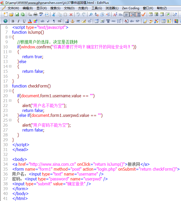Collapse the fold marker at line 25
This screenshot has height=201, width=181.
tap(10, 120)
